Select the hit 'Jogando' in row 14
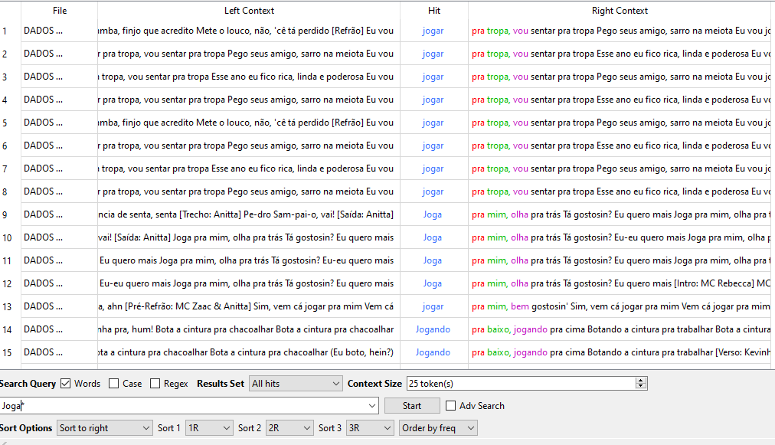The height and width of the screenshot is (445, 775). 433,329
